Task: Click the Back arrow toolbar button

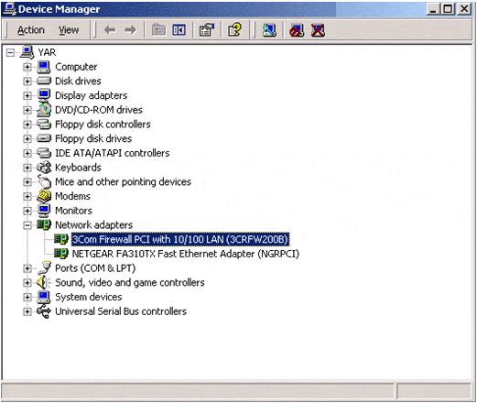Action: click(x=110, y=30)
